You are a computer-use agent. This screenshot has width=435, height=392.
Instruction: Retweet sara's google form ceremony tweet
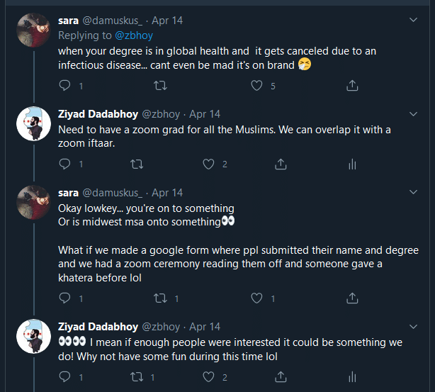(160, 298)
